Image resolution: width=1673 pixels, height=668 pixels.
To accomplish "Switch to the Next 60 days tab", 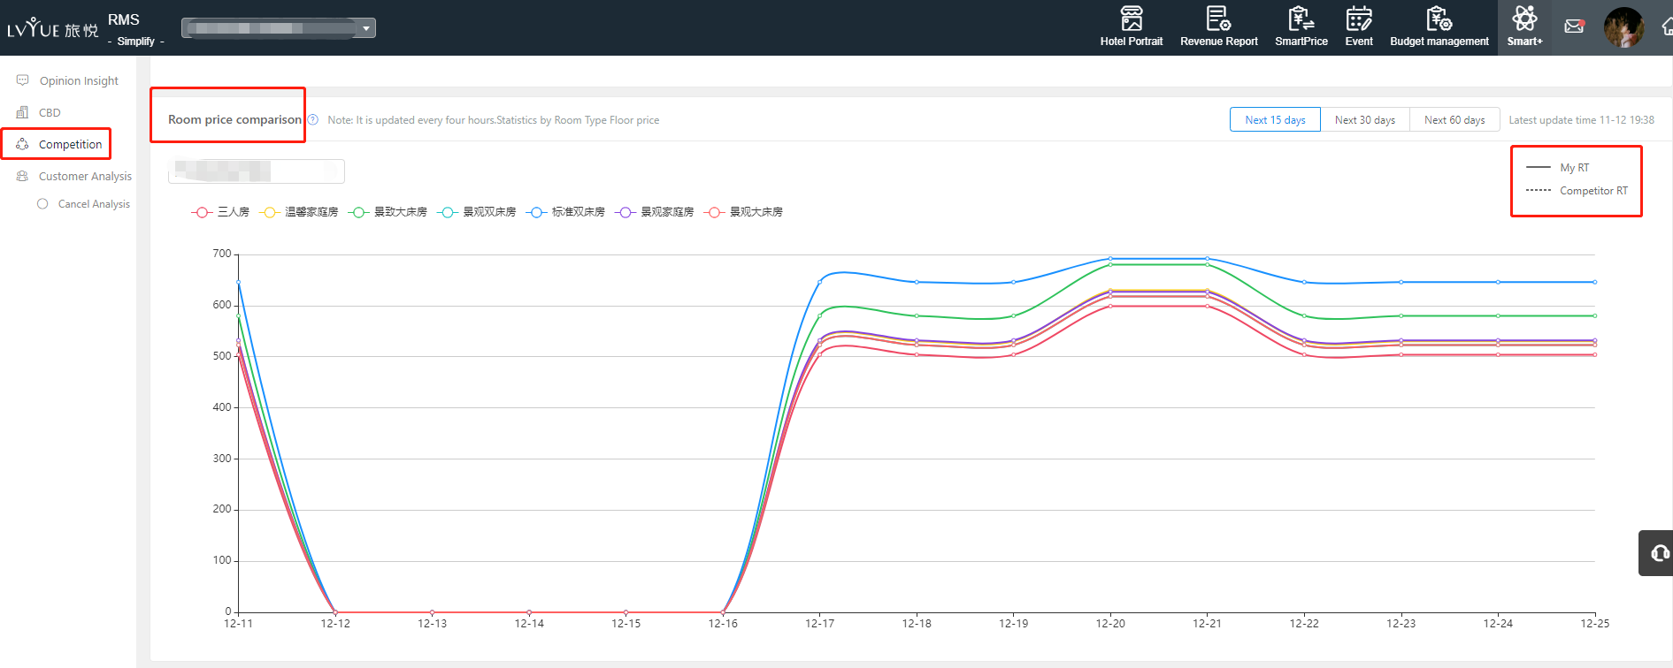I will [1454, 119].
